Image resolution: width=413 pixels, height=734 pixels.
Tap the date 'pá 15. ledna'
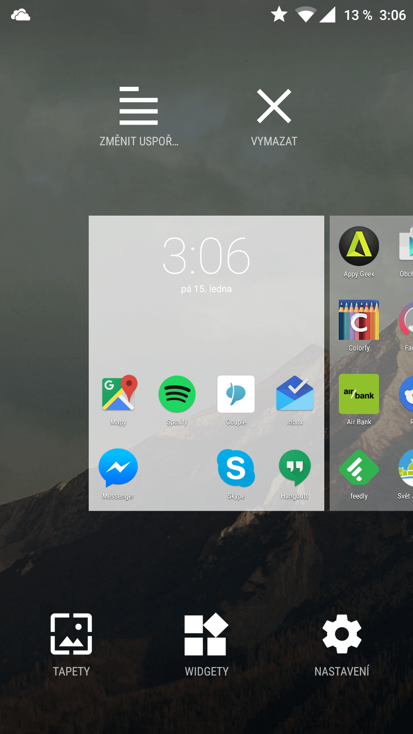click(206, 289)
